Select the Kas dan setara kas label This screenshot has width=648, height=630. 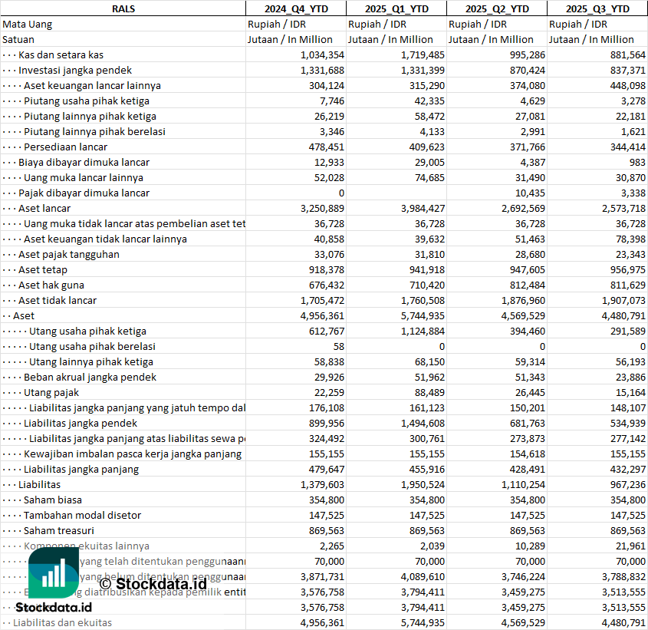pyautogui.click(x=61, y=54)
